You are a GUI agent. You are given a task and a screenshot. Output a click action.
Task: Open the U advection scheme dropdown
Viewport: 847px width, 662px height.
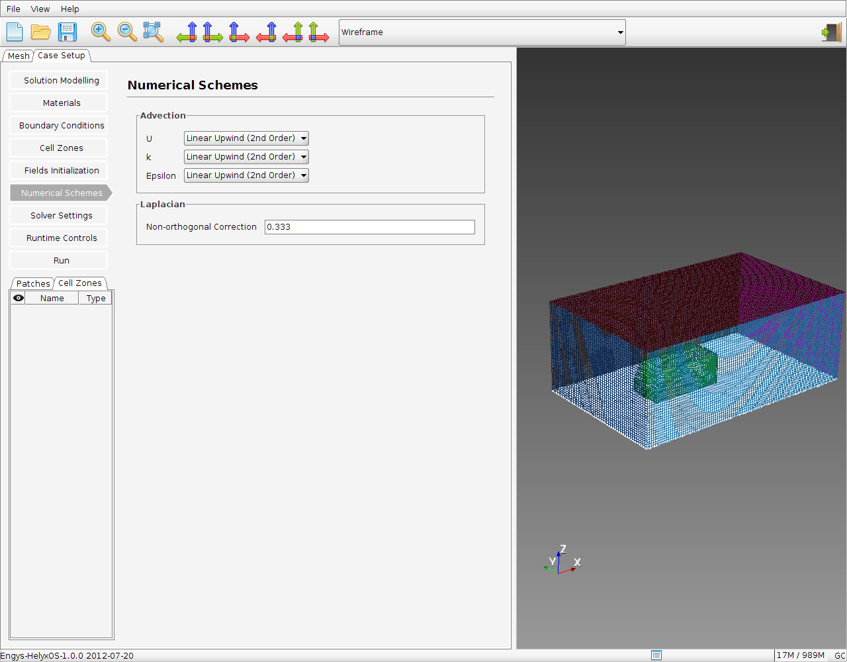click(x=246, y=138)
